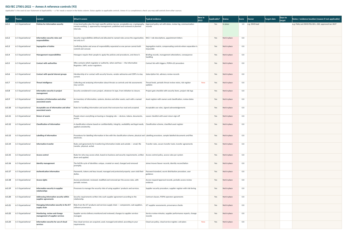The image size is (347, 234).
Task: Click the reference cell 'A.5.2'
Action: [10, 40]
